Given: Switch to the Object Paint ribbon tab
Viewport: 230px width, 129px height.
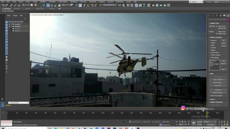Looking at the screenshot, I should (x=40, y=9).
